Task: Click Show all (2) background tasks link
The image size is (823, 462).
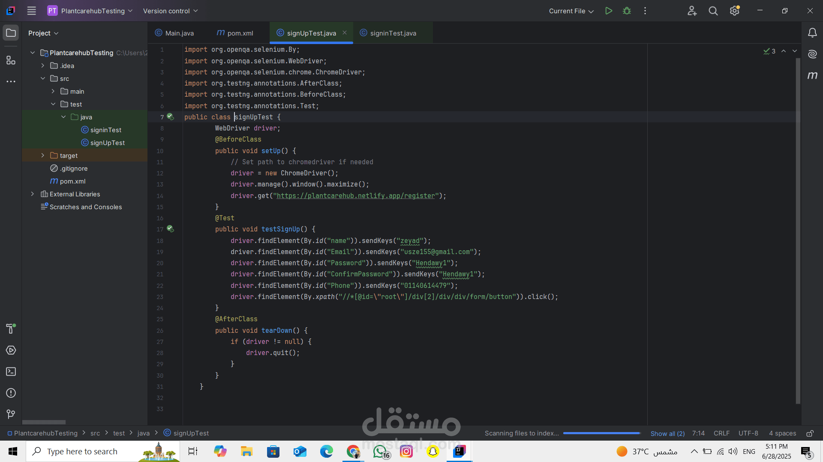Action: (667, 433)
